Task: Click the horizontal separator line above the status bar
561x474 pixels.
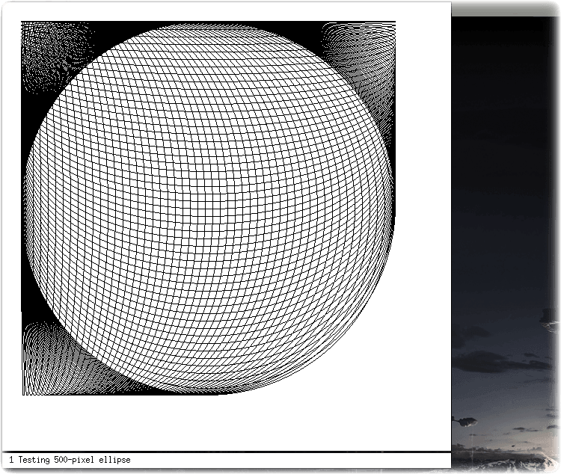Action: pyautogui.click(x=226, y=452)
